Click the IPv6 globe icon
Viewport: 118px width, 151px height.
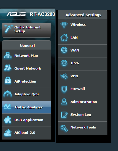[64, 63]
